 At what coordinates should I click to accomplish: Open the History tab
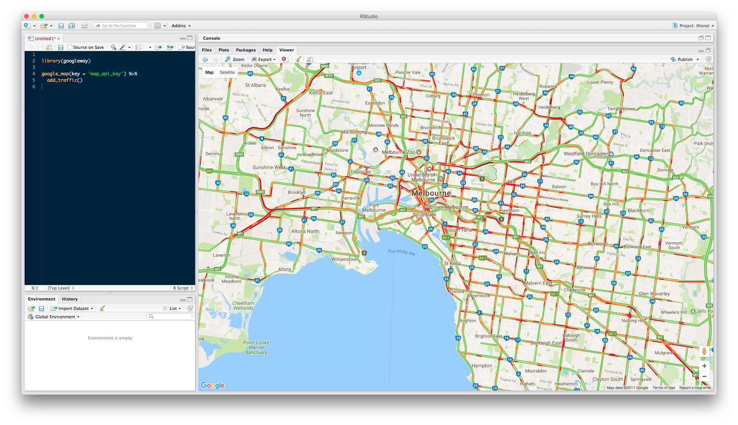70,299
